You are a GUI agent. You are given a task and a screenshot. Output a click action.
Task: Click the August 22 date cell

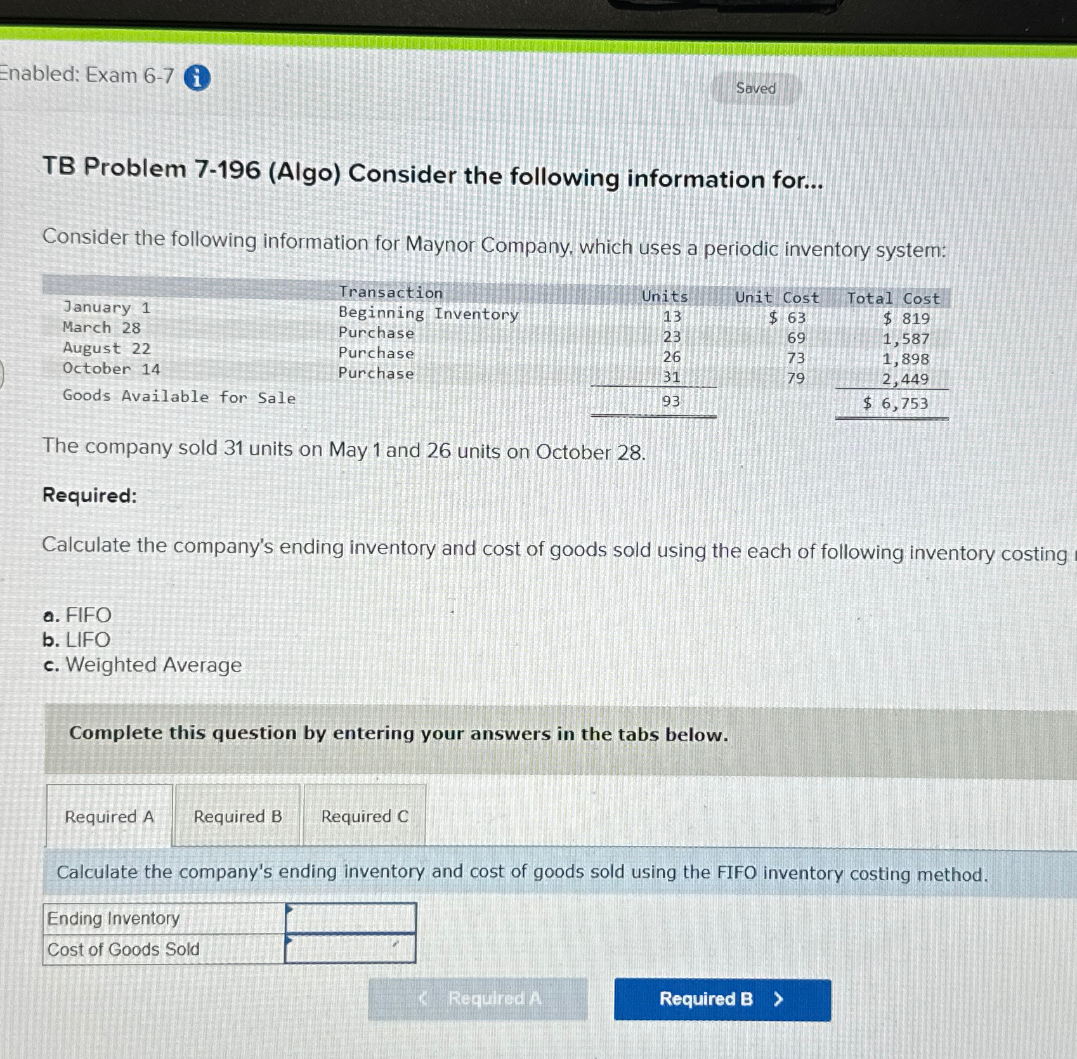click(107, 348)
